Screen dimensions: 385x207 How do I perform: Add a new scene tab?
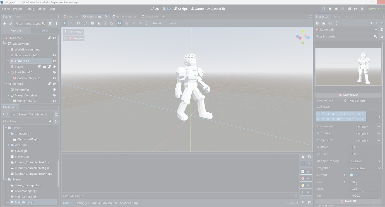(164, 16)
